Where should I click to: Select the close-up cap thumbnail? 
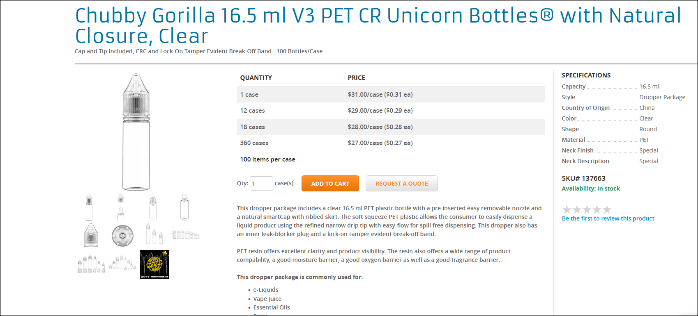point(91,235)
